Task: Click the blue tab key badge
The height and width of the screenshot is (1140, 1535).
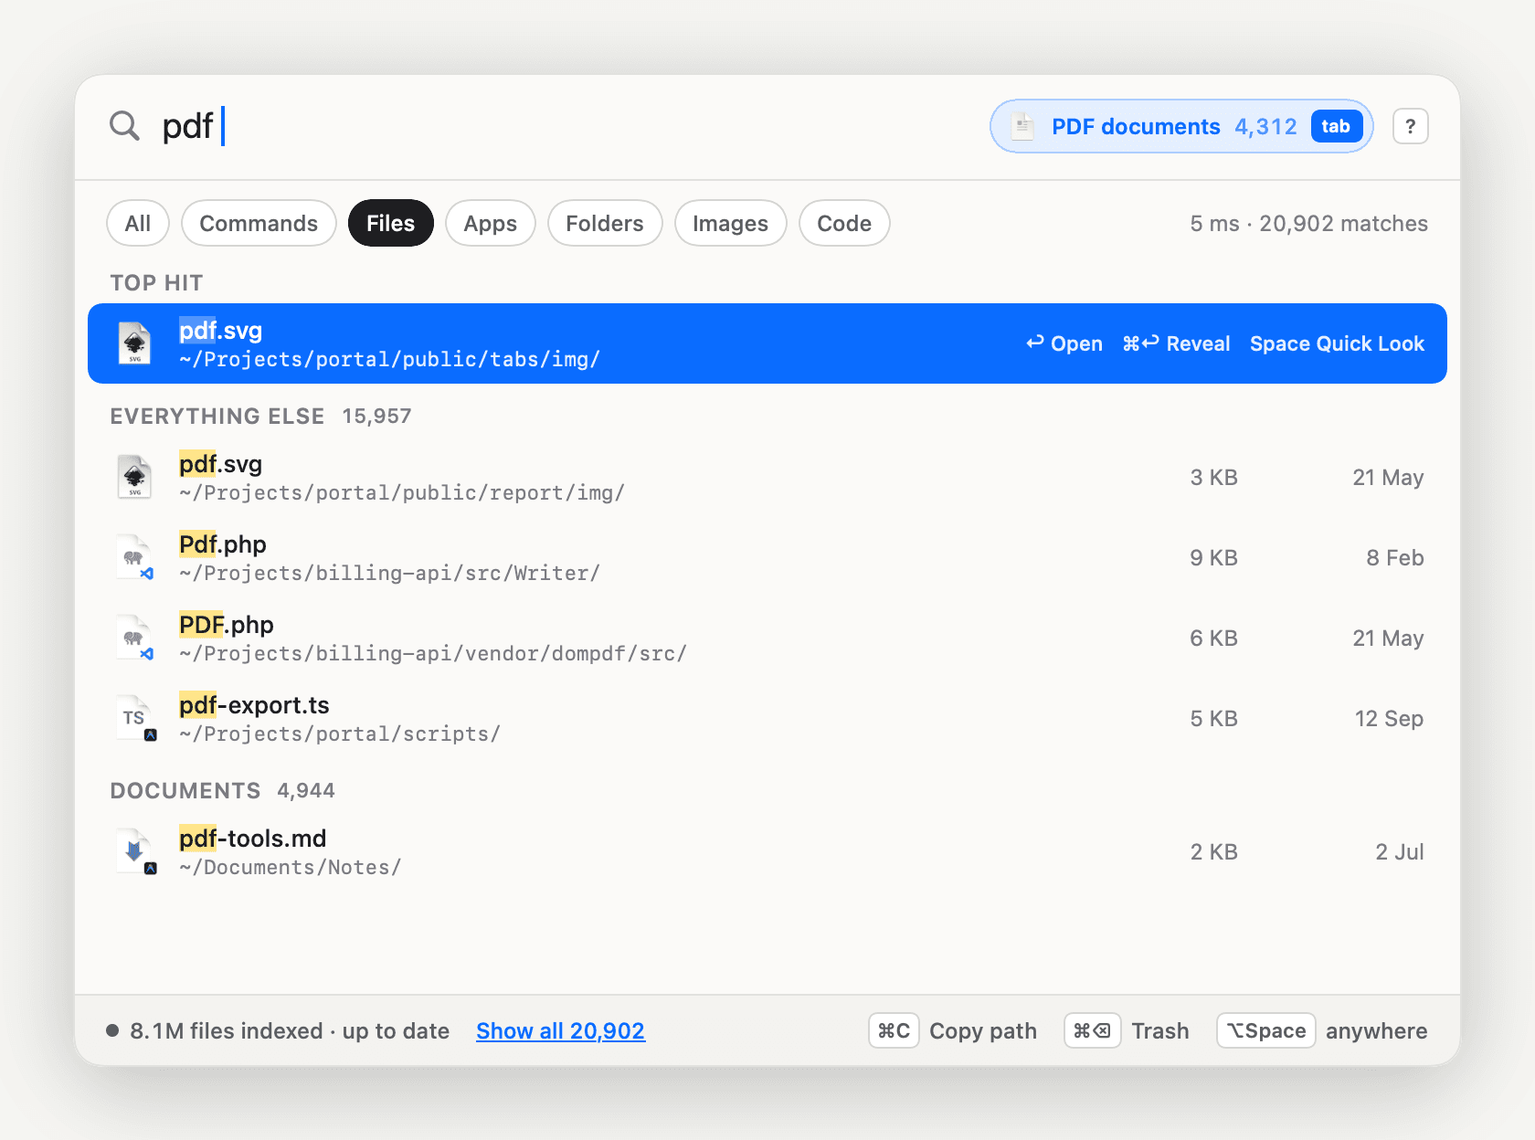Action: click(x=1336, y=126)
